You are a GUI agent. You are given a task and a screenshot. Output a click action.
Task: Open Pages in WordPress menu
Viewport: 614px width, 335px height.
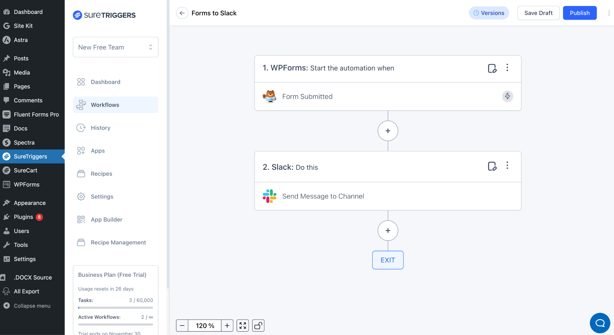[x=32, y=86]
